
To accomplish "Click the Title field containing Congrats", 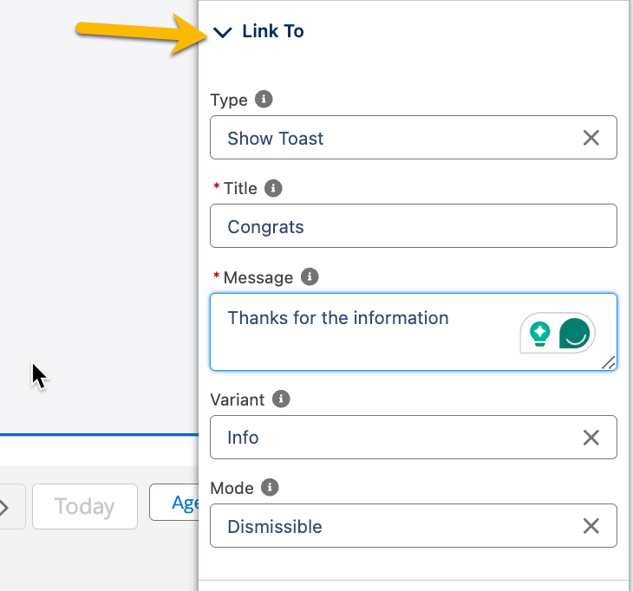I will coord(413,226).
